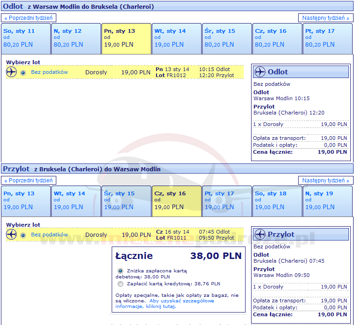Choose credit card payment option 38,76 PLN

coord(120,284)
